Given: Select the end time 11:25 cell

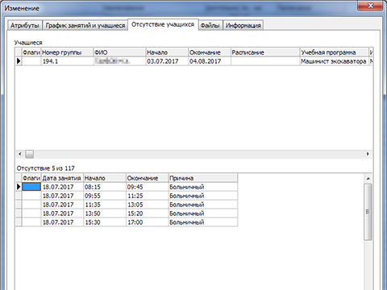Looking at the screenshot, I should coord(147,196).
